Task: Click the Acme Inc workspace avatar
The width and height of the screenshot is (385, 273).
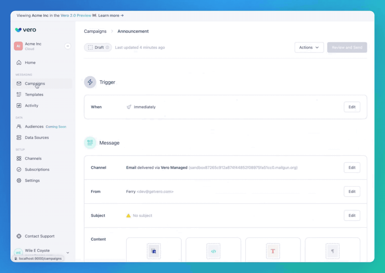Action: point(18,46)
